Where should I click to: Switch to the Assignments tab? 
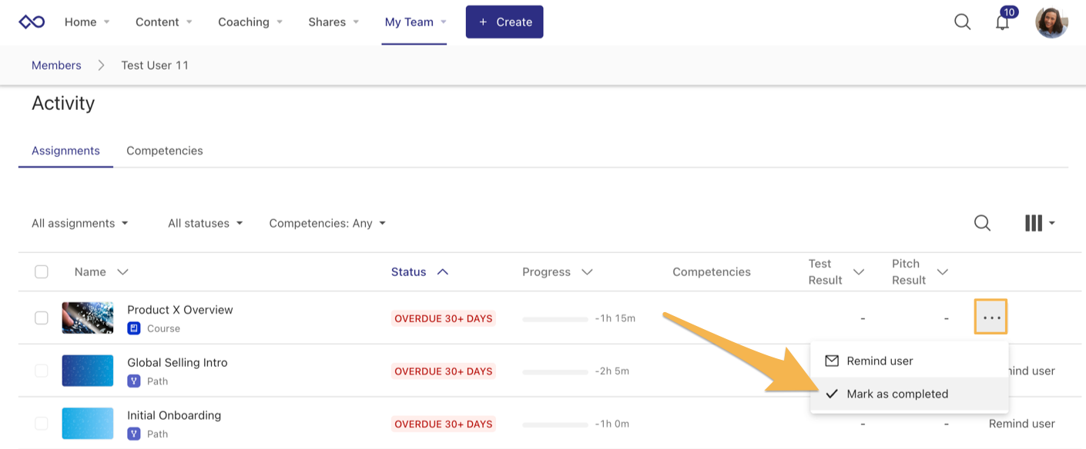point(65,151)
